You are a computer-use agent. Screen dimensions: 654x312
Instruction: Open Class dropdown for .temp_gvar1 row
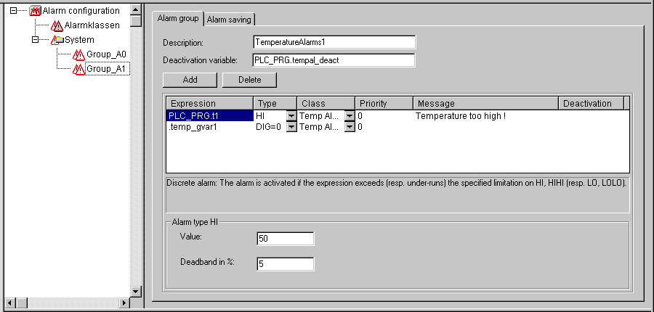point(350,127)
